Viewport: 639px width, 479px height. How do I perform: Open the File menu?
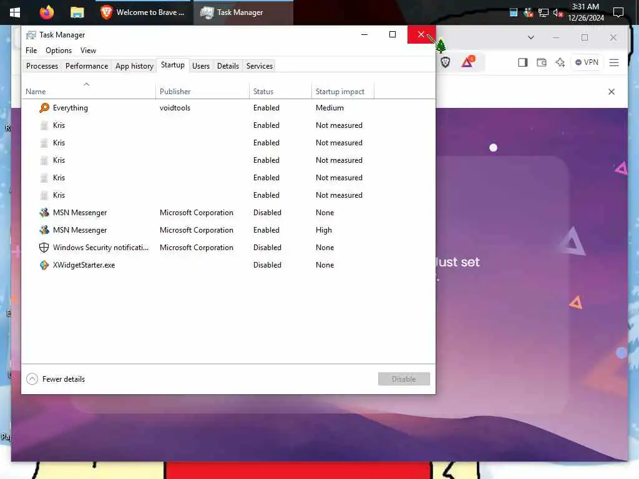31,50
